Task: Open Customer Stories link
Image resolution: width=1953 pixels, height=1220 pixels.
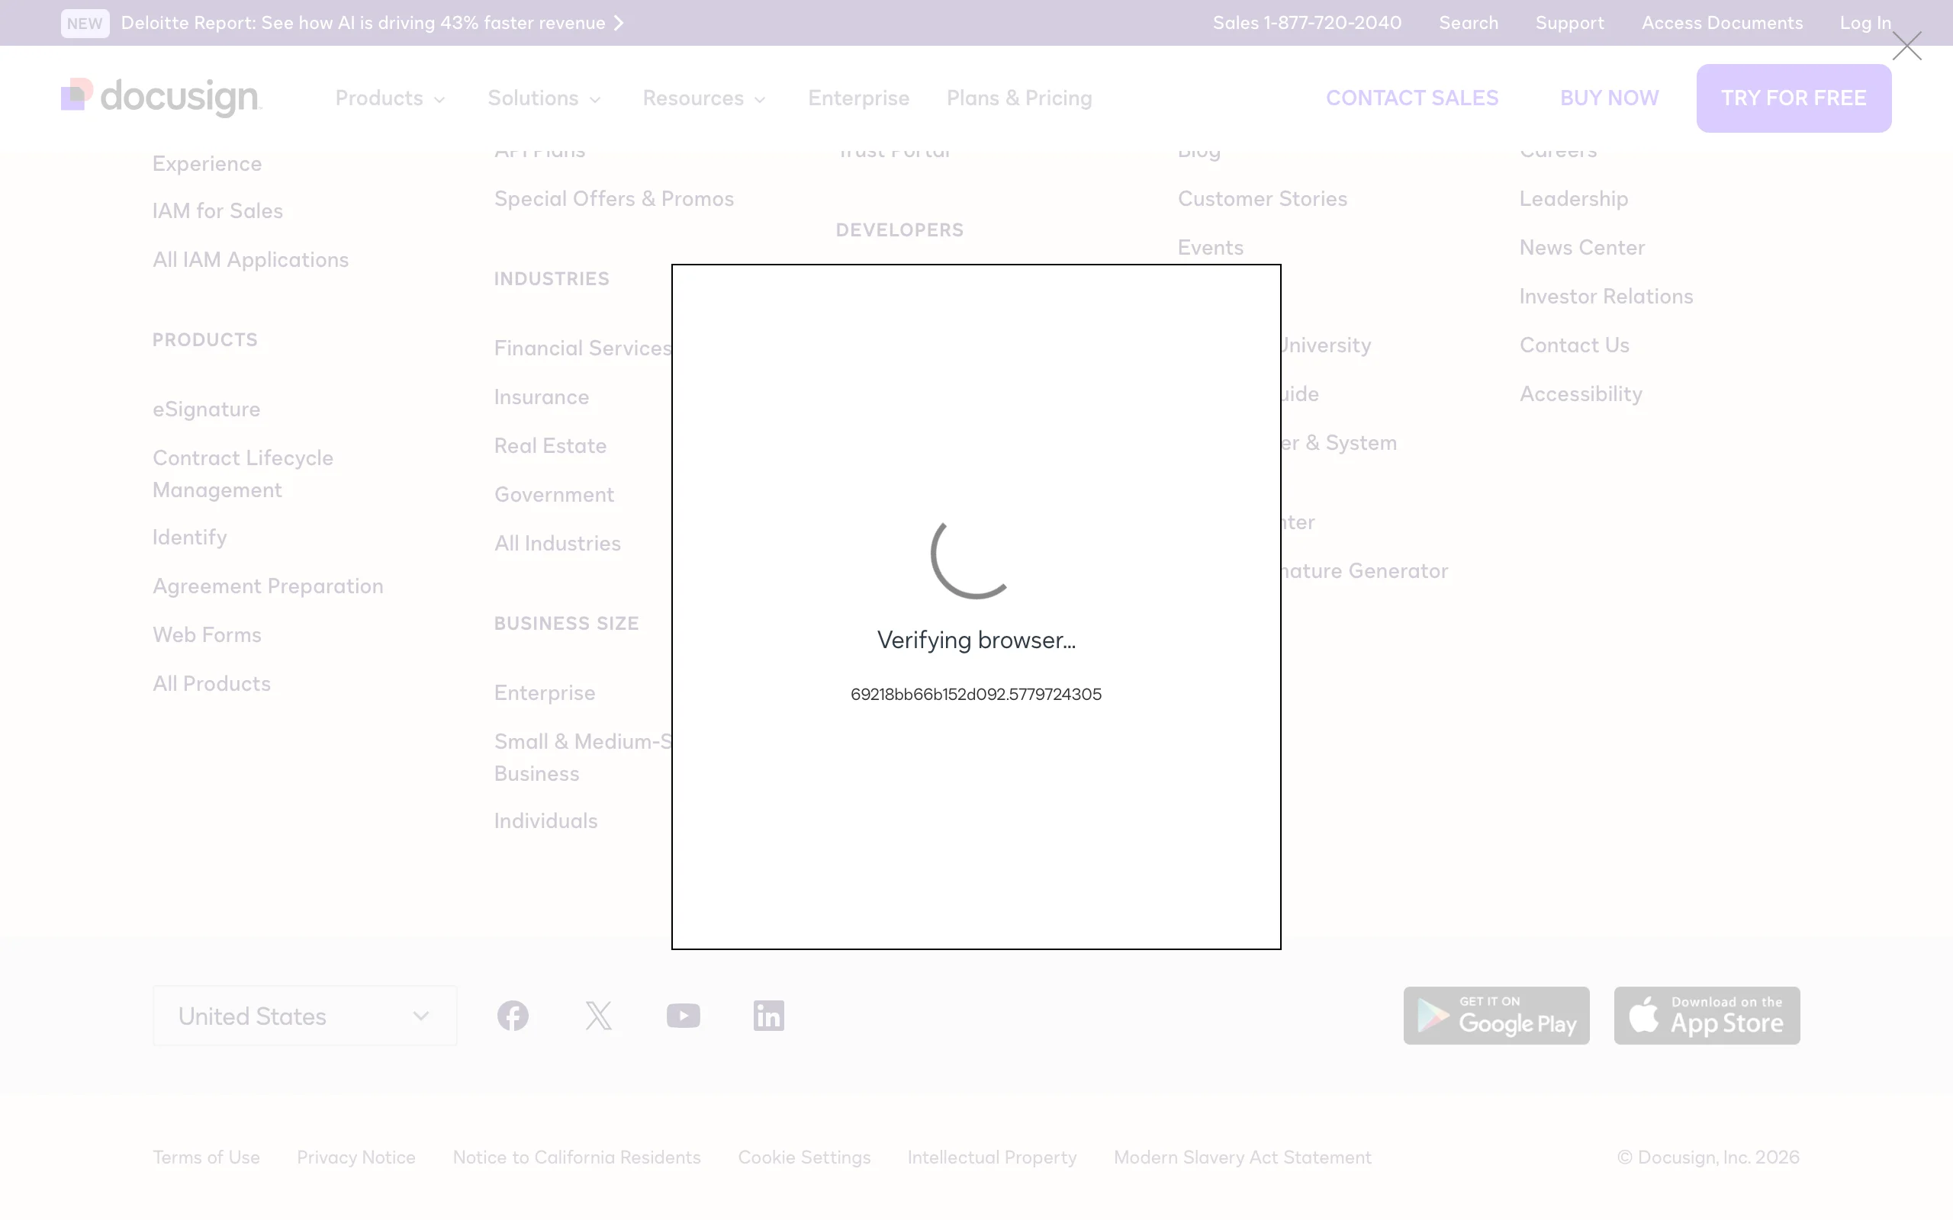Action: (1262, 198)
